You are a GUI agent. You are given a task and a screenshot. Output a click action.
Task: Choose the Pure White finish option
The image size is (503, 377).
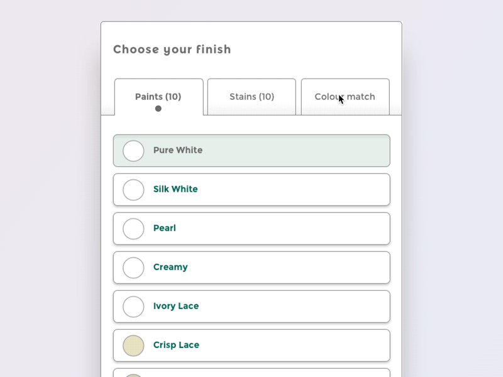coord(251,151)
